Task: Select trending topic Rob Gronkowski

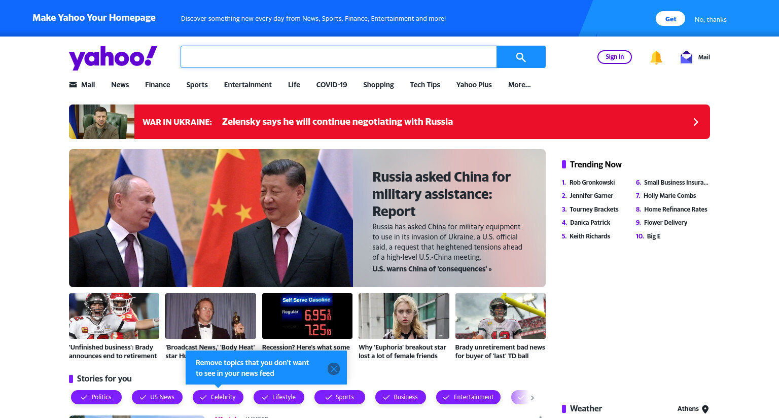Action: click(592, 183)
